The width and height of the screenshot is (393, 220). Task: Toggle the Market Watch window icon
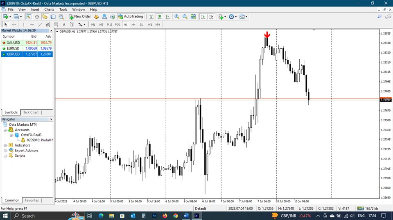point(29,17)
